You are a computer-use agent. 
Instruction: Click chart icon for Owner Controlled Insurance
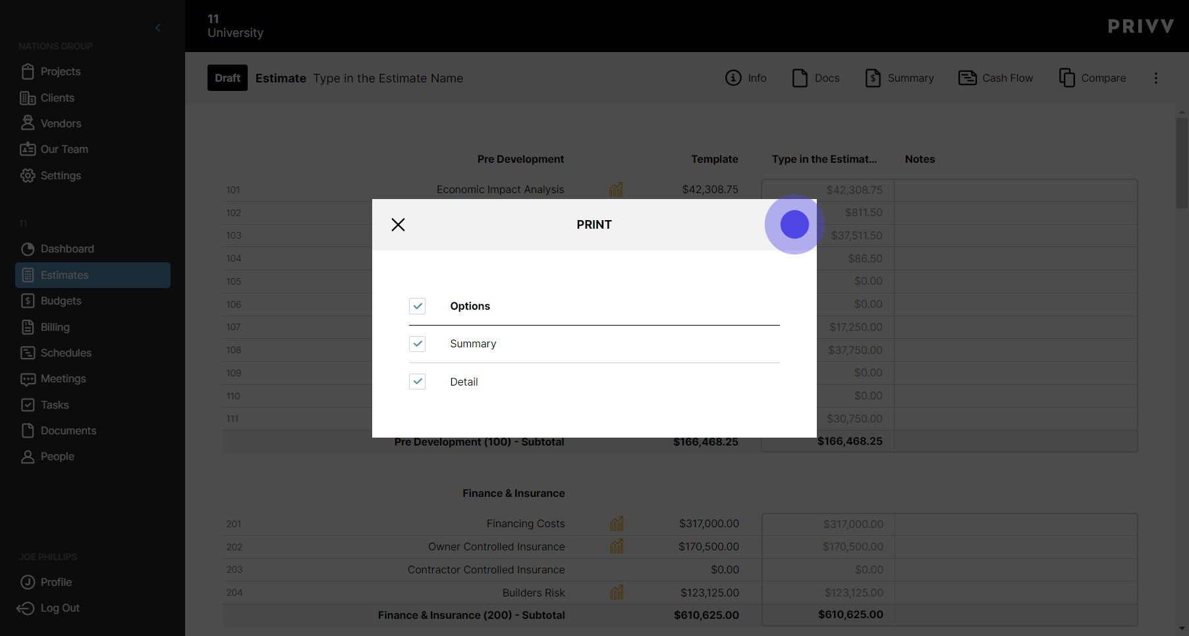pos(616,546)
